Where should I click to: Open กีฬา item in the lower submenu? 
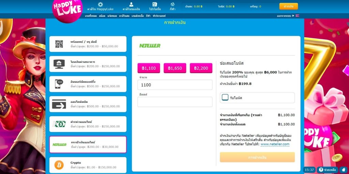click(x=148, y=16)
